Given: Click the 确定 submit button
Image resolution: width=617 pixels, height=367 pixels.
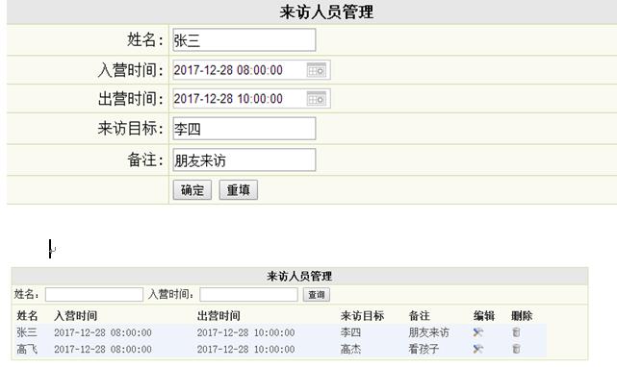Looking at the screenshot, I should click(x=192, y=190).
